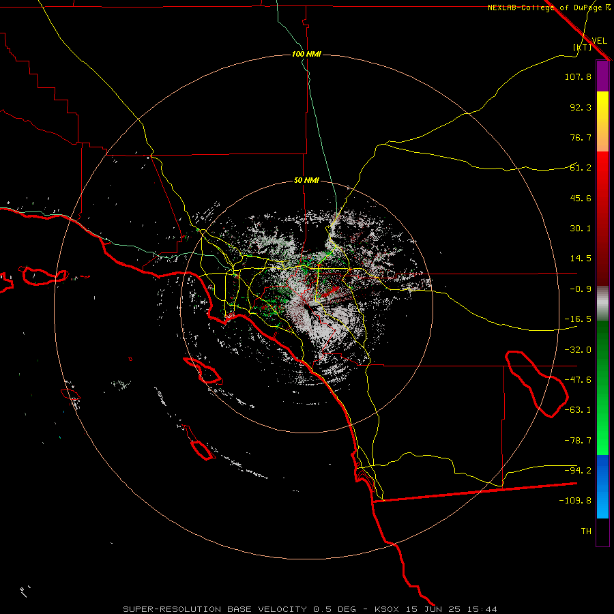This screenshot has height=614, width=614.
Task: Click the -16.5 value on velocity scale
Action: coord(578,319)
